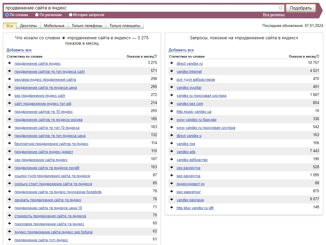Image resolution: width=326 pixels, height=245 pixels.
Task: Click 'Добавить все' in the similar queries panel
Action: [x=181, y=50]
